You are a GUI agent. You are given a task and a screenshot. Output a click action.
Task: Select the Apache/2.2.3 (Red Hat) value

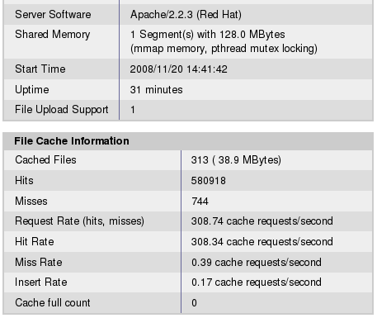point(186,15)
